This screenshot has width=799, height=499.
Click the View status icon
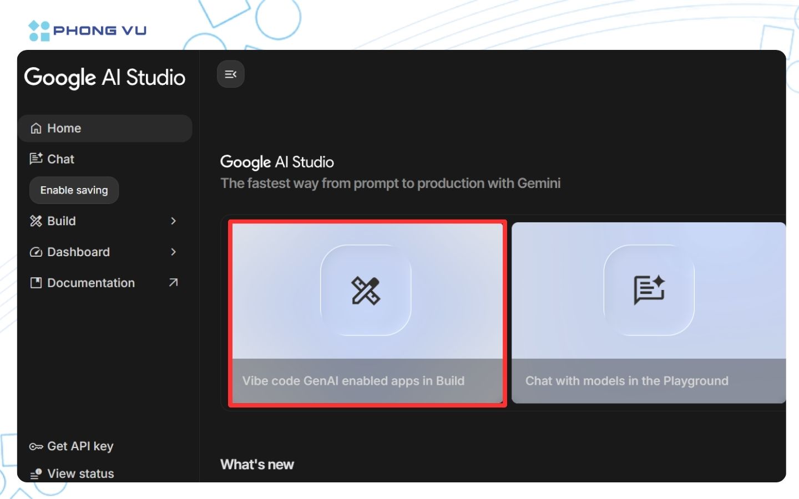(x=36, y=473)
